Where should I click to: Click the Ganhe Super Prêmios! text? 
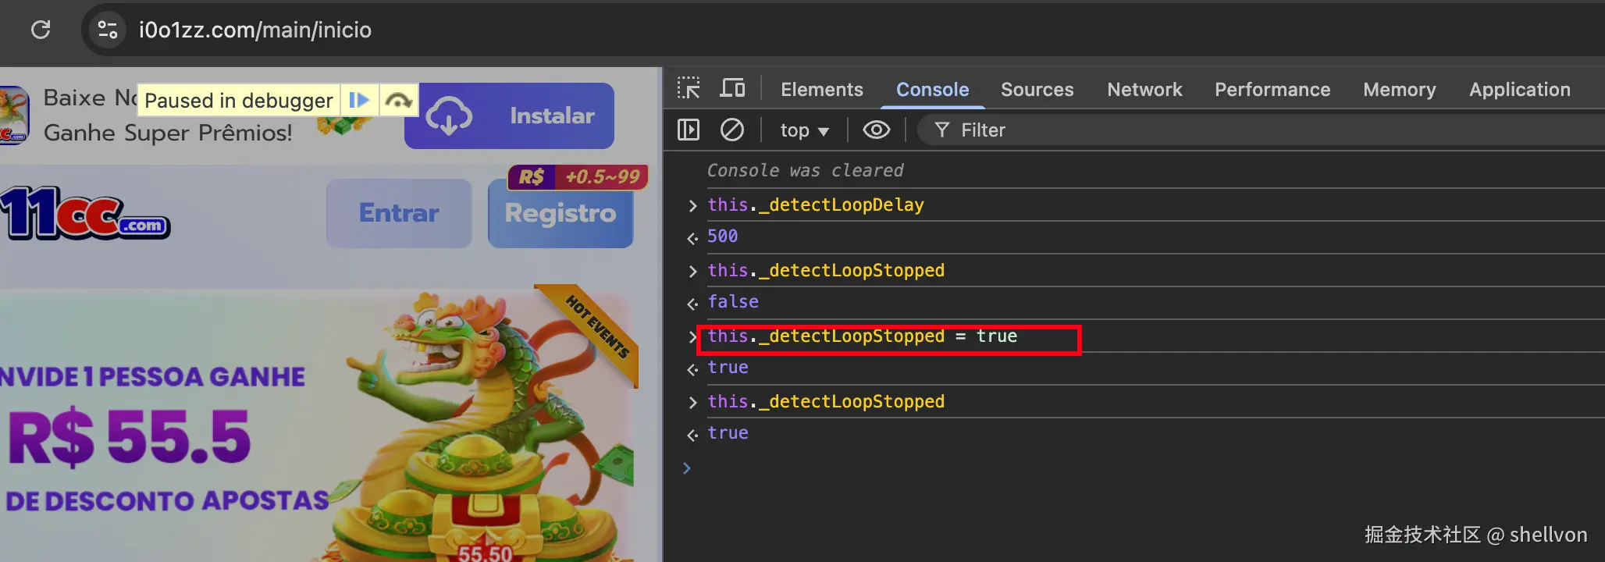(x=168, y=133)
